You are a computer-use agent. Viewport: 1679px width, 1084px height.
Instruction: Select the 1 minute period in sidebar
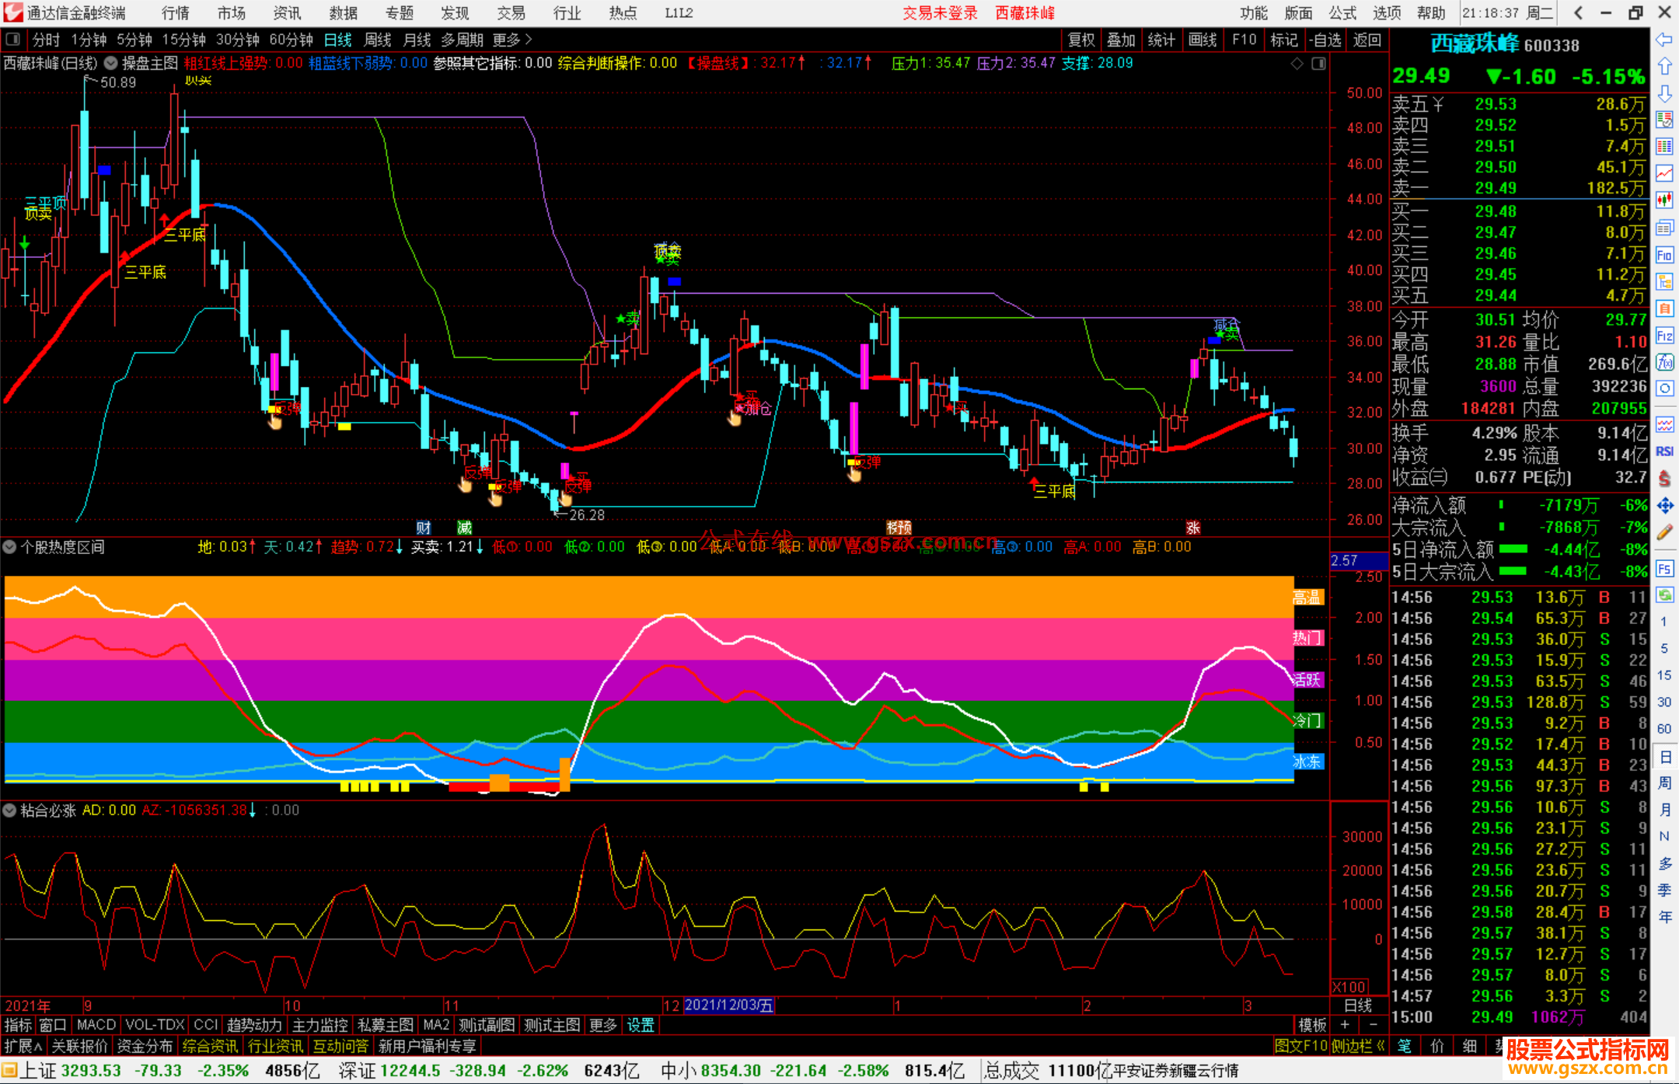[x=1664, y=622]
